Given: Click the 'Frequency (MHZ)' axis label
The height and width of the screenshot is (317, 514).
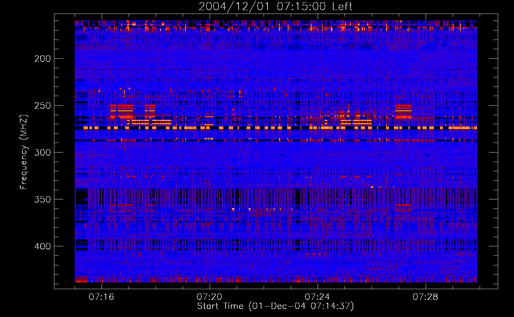Looking at the screenshot, I should click(24, 152).
